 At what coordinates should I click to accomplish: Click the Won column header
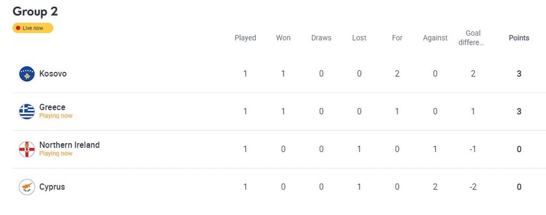(283, 38)
